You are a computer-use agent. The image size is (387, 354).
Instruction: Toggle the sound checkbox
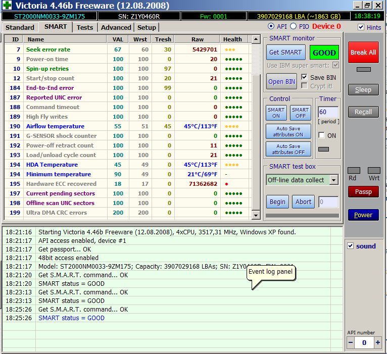(351, 246)
